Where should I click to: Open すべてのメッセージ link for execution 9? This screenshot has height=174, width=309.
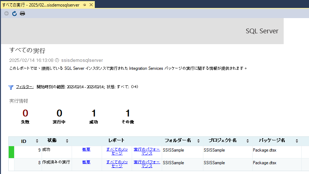coord(117,151)
